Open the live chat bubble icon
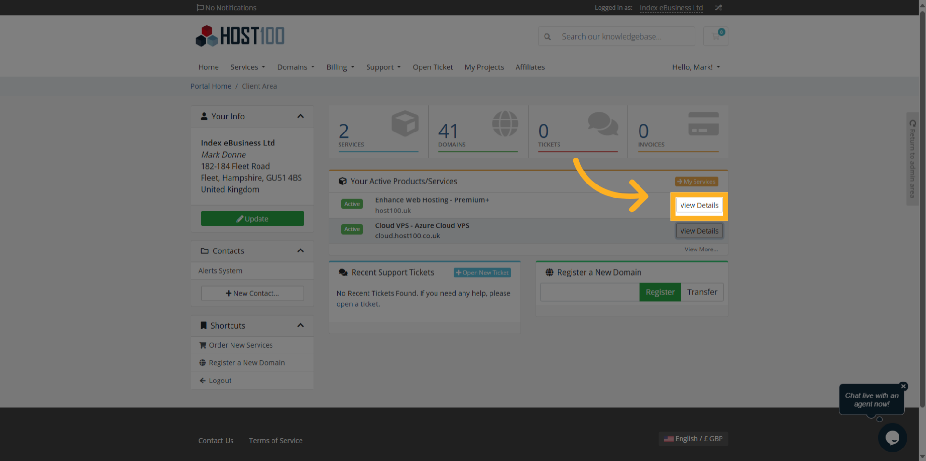This screenshot has width=926, height=461. point(892,437)
